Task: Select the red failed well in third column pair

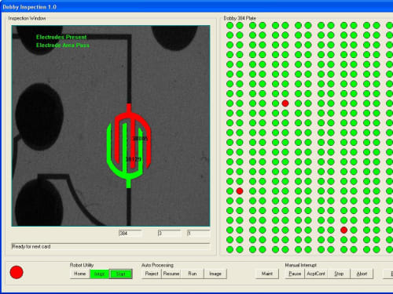Action: click(x=285, y=103)
